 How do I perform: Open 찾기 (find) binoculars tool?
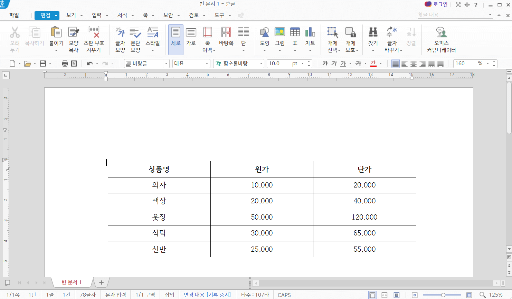(373, 32)
